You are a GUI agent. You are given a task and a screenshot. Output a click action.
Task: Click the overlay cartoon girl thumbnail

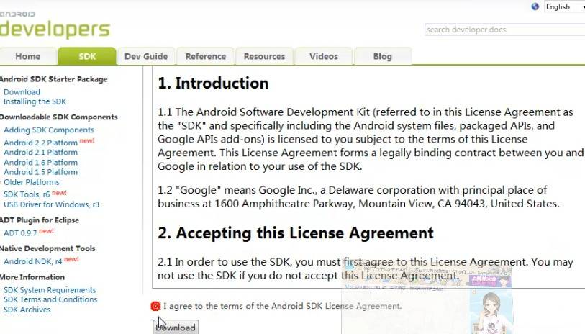tap(491, 312)
